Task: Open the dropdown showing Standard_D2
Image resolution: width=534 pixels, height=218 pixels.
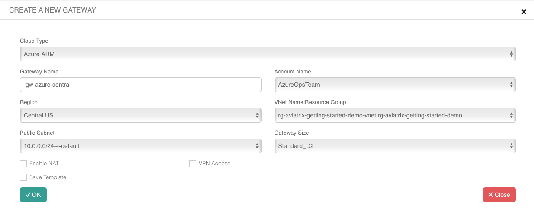Action: [x=389, y=146]
